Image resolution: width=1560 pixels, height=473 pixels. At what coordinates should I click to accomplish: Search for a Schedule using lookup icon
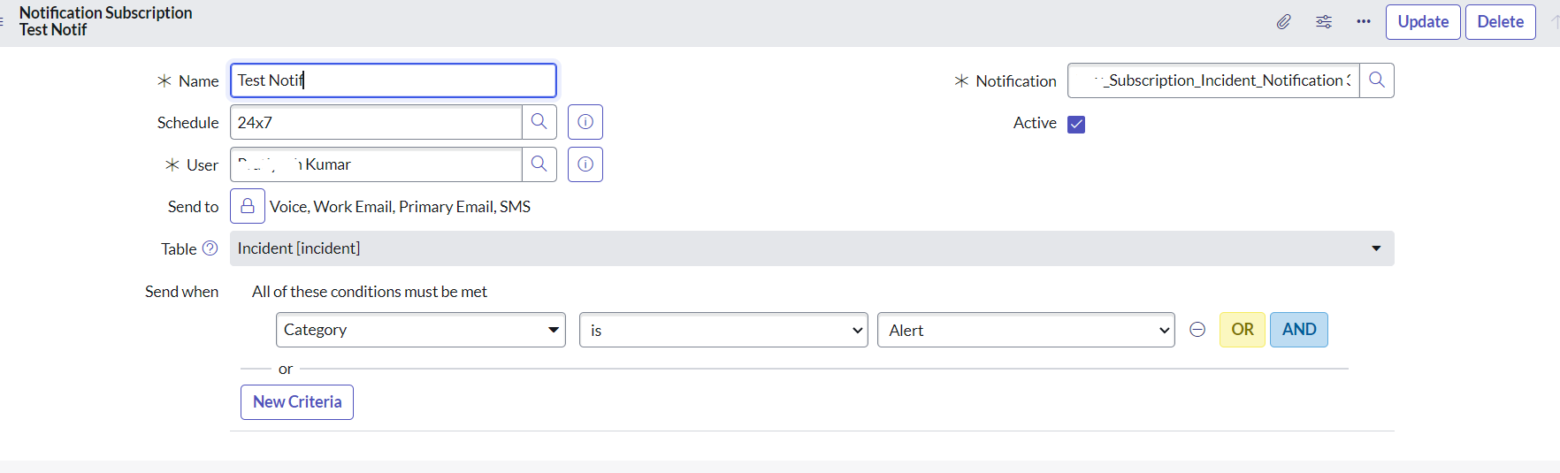pos(539,122)
